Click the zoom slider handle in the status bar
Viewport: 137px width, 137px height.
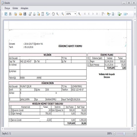pos(124,133)
